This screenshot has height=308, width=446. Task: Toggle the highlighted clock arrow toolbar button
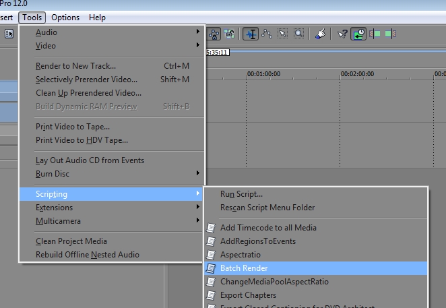(x=358, y=34)
